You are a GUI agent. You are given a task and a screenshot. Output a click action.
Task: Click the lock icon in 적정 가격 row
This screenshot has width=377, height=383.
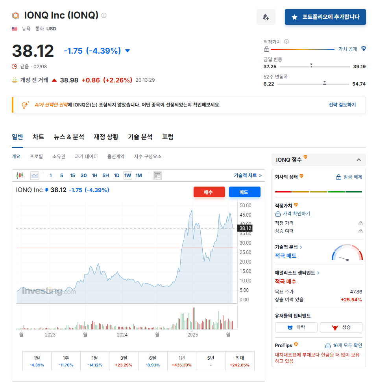pos(360,223)
